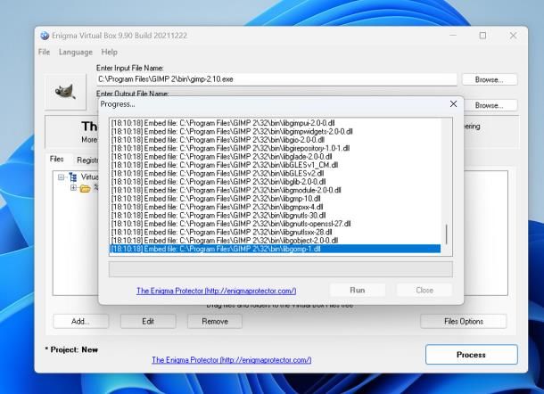Click the yellow folder icon in Files tree
Image resolution: width=544 pixels, height=394 pixels.
pyautogui.click(x=85, y=188)
